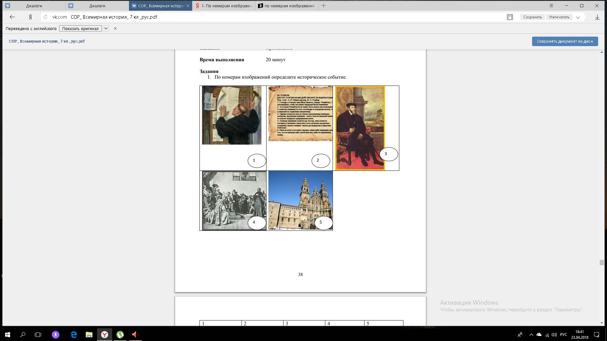Show hidden system tray icons
Viewport: 607px width, 341px height.
pos(531,335)
